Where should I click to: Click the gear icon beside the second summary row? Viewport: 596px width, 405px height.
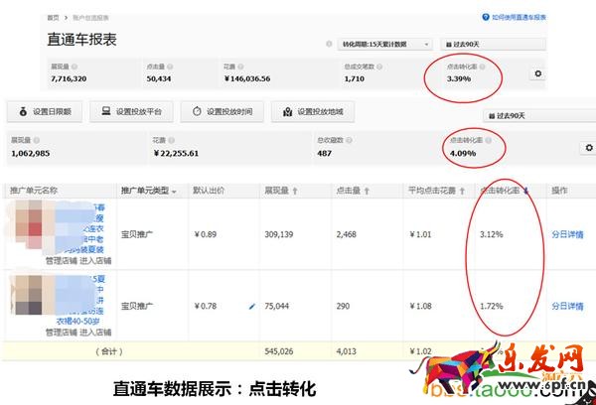coord(589,148)
